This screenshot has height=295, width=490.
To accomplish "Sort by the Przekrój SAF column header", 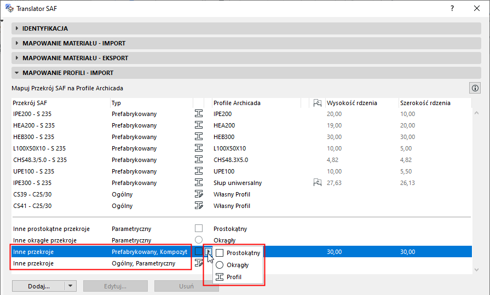I will 61,103.
